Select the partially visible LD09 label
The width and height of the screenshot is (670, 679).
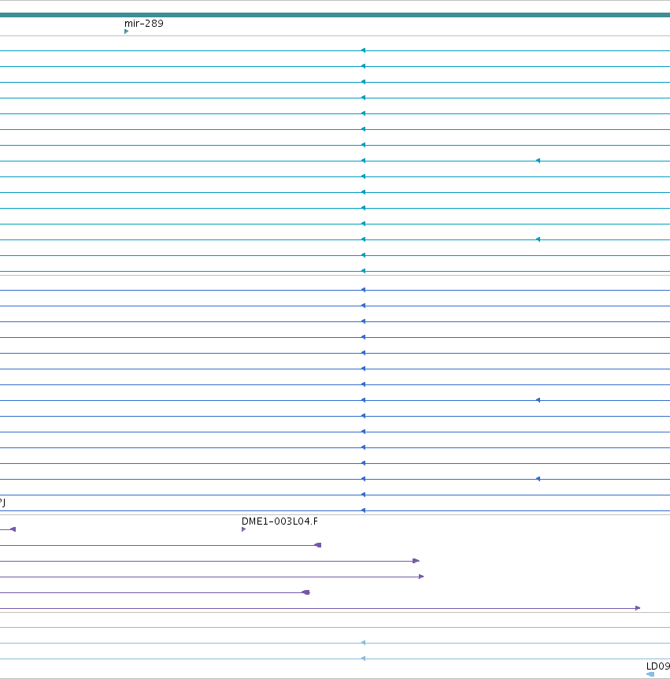pos(658,666)
